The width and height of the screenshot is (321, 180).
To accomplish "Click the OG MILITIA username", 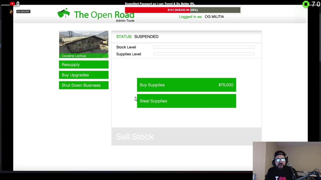I will 214,16.
